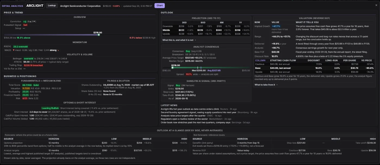Click the Avg $327.65 label under target bar
Screen dimensions: 380x165
click(214, 70)
